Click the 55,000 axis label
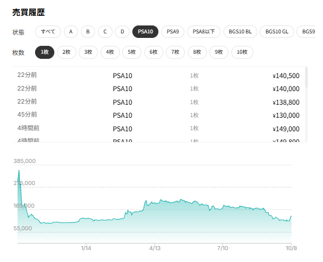323x262 pixels. 23,229
